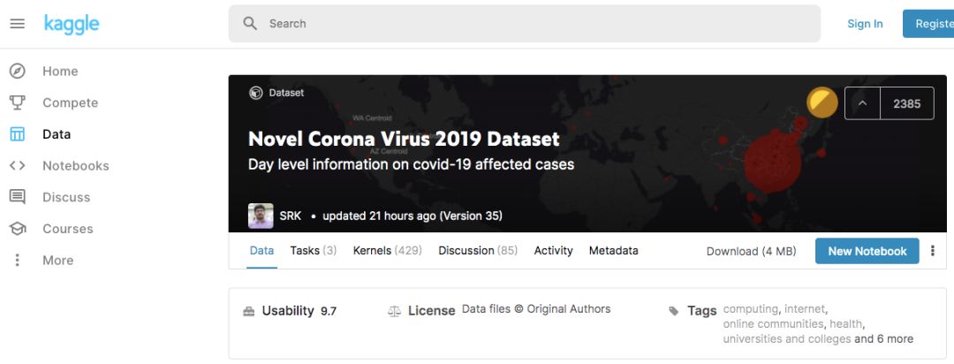Image resolution: width=954 pixels, height=364 pixels.
Task: Open the hamburger navigation menu
Action: click(17, 24)
